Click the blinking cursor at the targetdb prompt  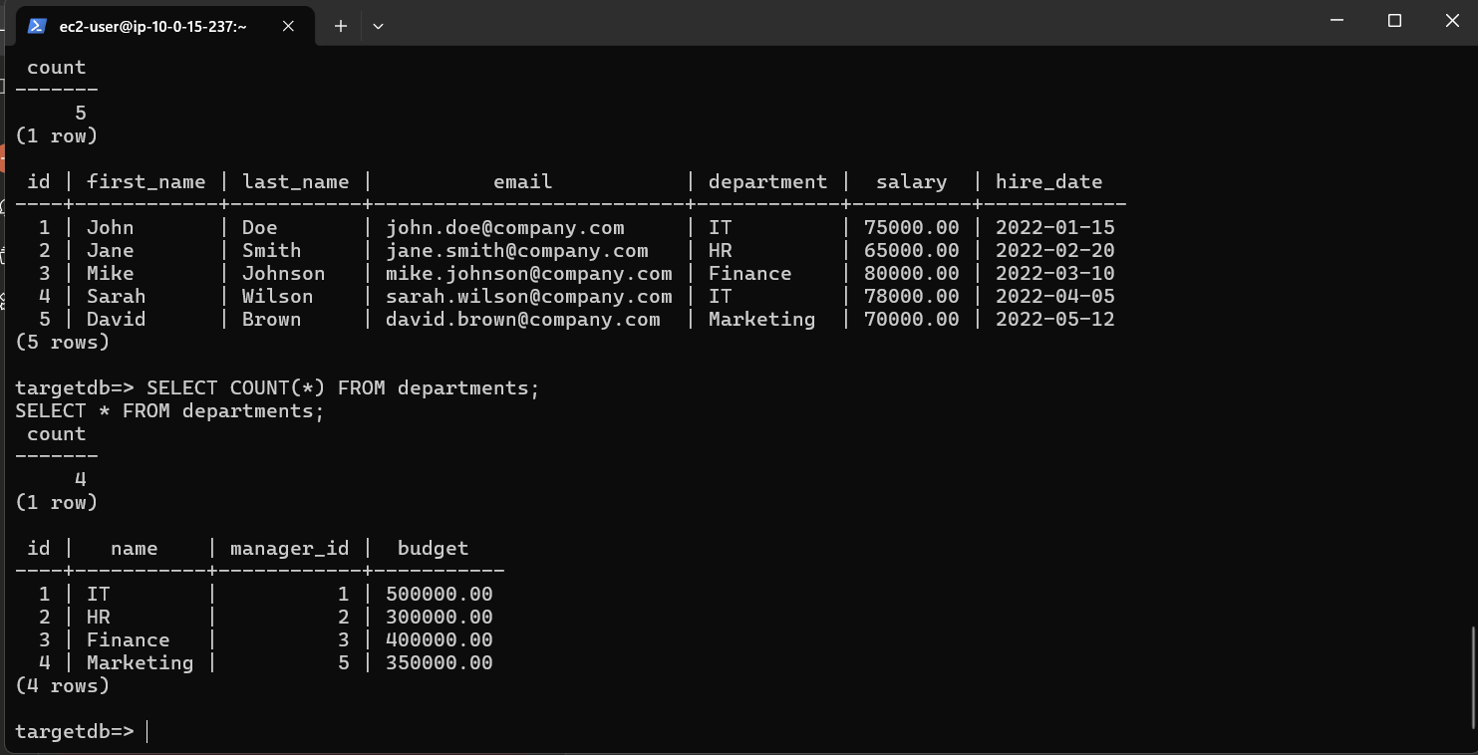pyautogui.click(x=146, y=731)
